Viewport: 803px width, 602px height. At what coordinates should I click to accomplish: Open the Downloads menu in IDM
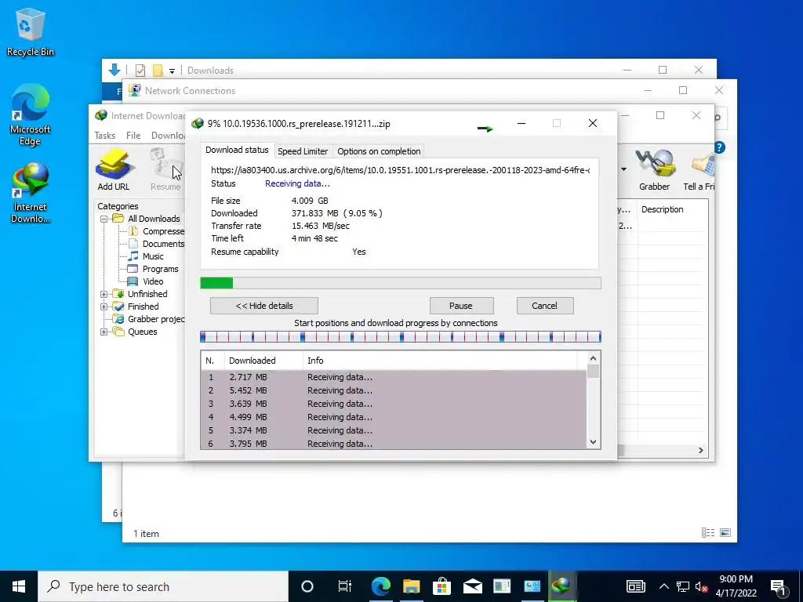[x=168, y=136]
